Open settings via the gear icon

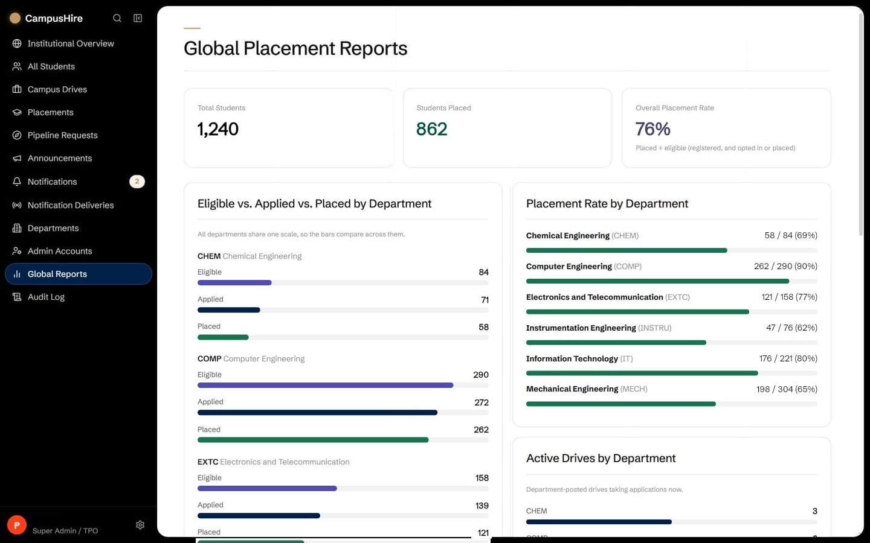click(x=140, y=525)
